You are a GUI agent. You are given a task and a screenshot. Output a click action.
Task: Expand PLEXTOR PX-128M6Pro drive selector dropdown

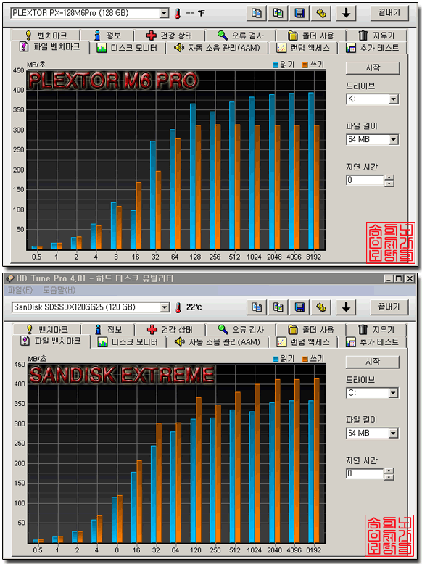pyautogui.click(x=165, y=13)
